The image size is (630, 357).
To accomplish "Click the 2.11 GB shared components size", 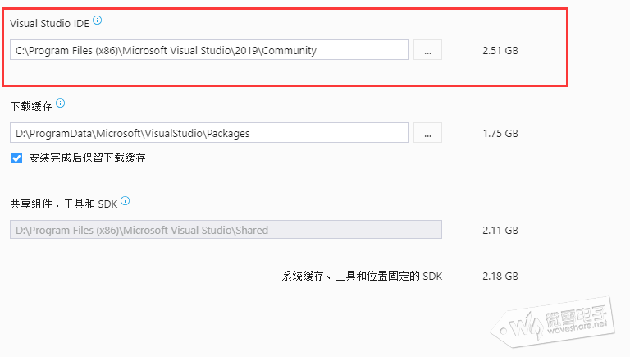I will pos(500,231).
